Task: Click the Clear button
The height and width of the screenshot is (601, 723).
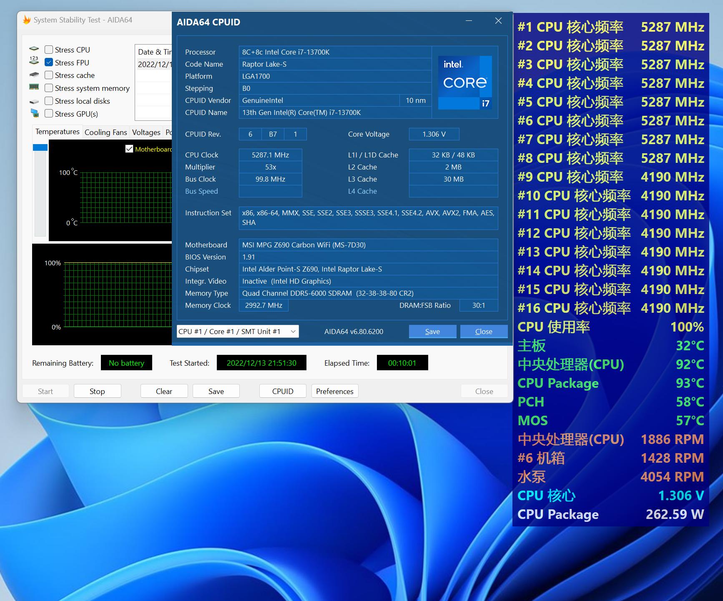Action: coord(164,391)
